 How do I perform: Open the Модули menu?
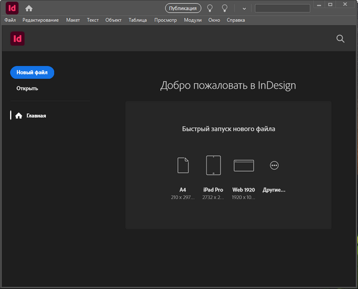click(192, 20)
